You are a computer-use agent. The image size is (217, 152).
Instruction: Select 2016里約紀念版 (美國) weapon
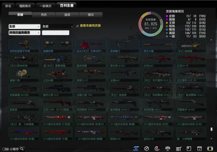[124, 119]
